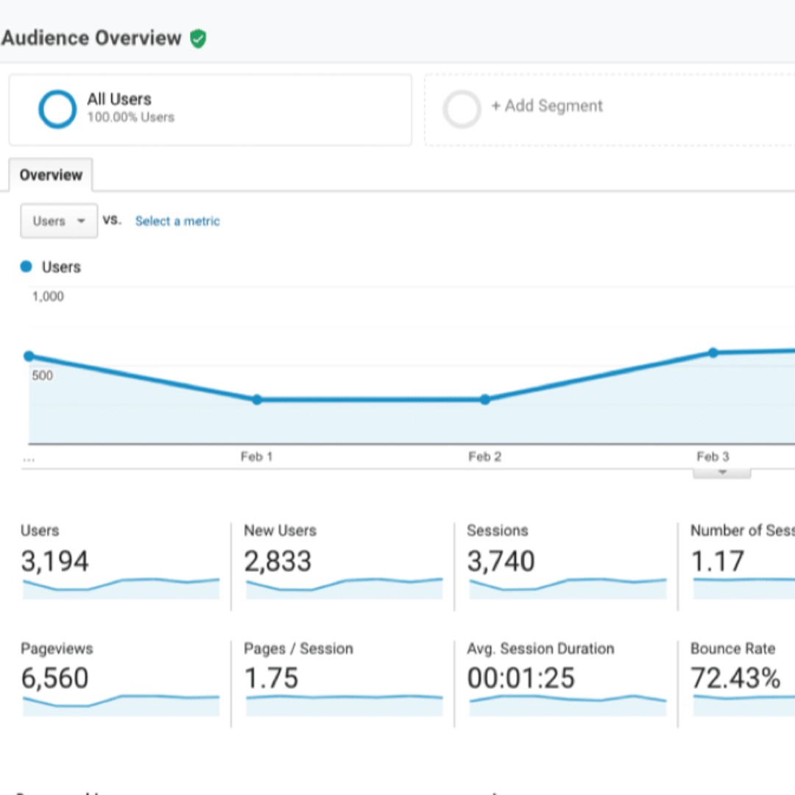
Task: Click the + Add Segment button
Action: (x=547, y=106)
